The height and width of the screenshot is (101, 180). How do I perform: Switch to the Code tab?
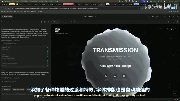(x=64, y=22)
